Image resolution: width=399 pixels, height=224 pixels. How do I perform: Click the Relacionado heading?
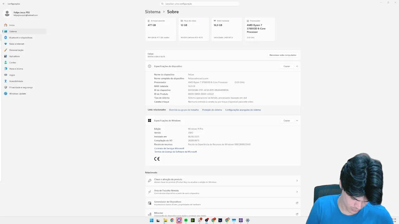pos(151,173)
